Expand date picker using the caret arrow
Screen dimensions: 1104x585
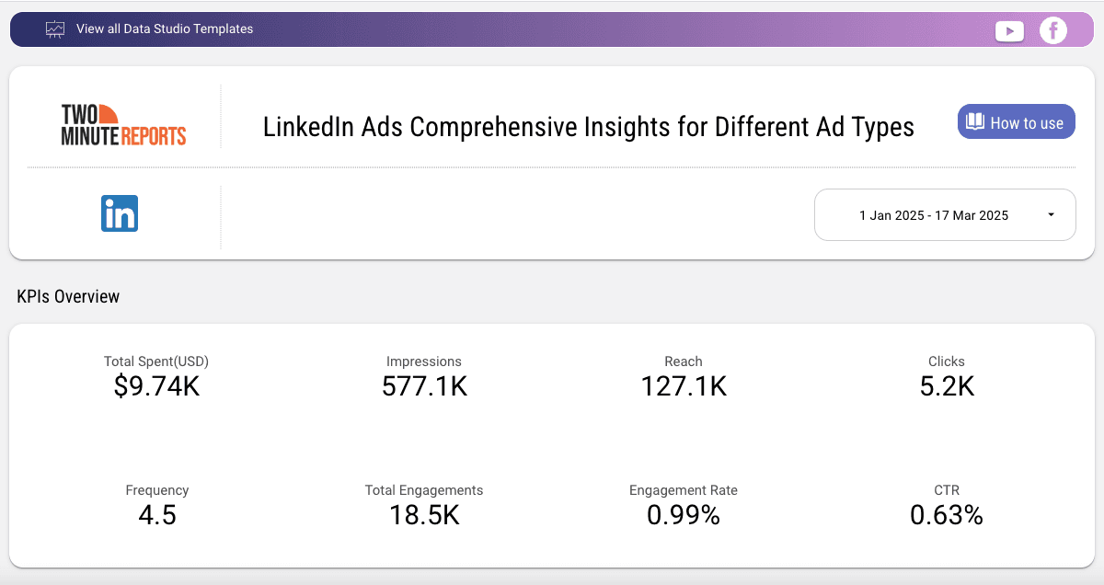pos(1051,215)
